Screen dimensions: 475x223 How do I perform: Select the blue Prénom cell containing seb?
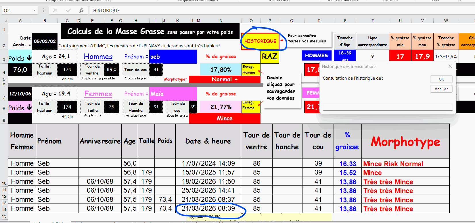tap(173, 57)
